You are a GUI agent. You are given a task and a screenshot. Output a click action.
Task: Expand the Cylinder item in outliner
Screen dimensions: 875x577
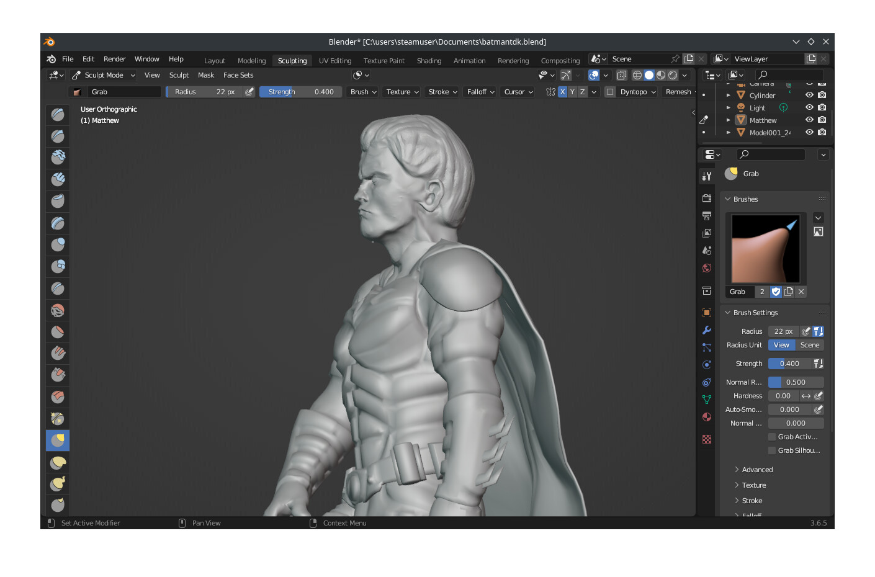pyautogui.click(x=729, y=95)
